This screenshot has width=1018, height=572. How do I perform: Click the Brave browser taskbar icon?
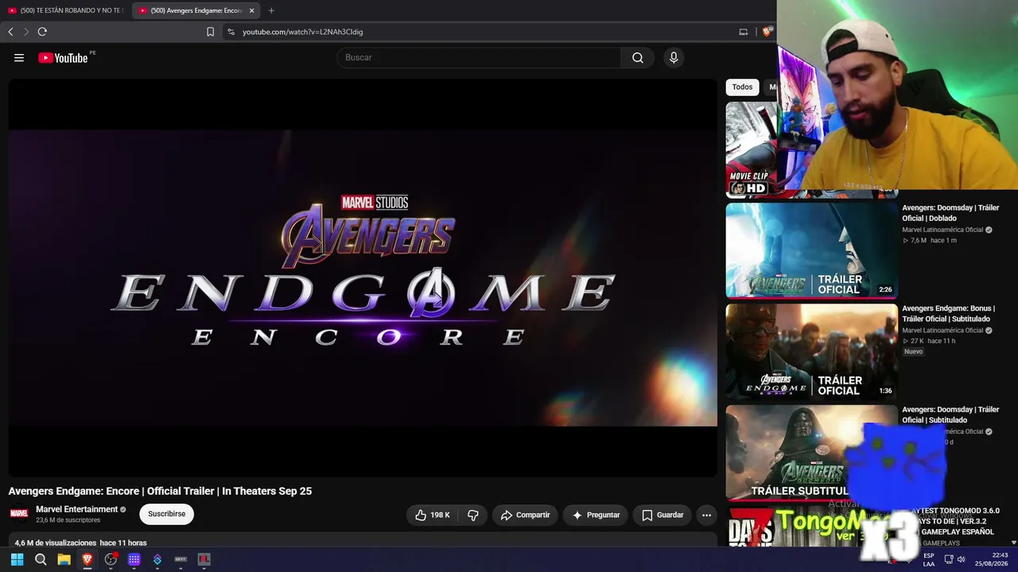tap(87, 559)
